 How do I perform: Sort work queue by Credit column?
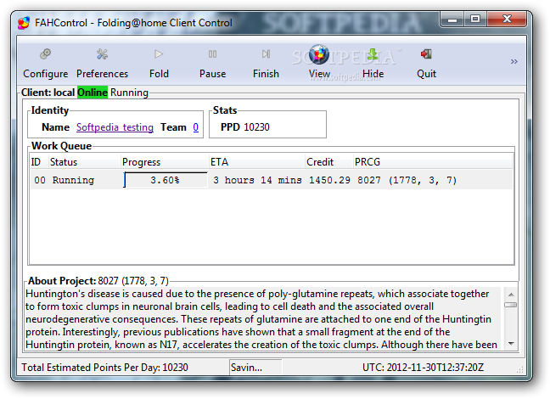coord(329,162)
